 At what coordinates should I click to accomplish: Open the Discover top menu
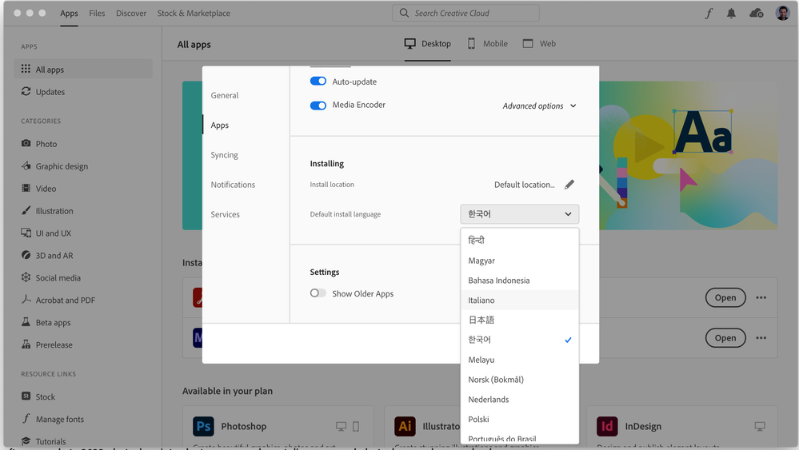click(x=131, y=14)
